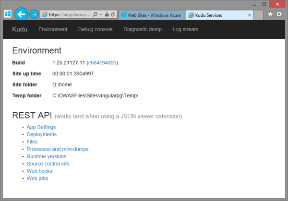Go back with the browser back arrow
The width and height of the screenshot is (288, 201).
21,14
